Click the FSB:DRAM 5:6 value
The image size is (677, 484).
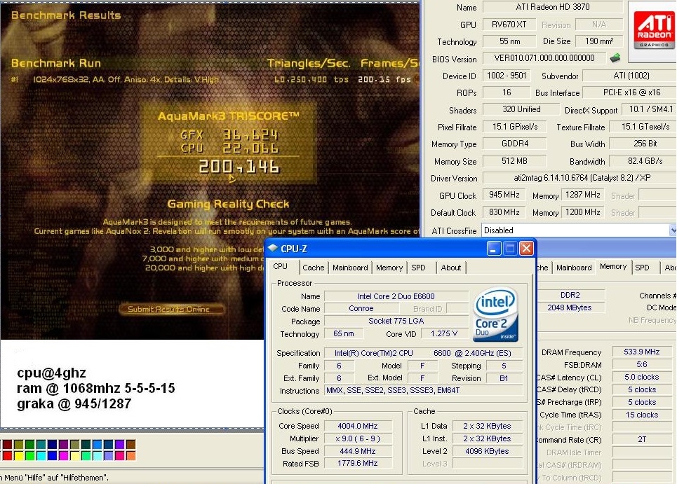(x=642, y=364)
